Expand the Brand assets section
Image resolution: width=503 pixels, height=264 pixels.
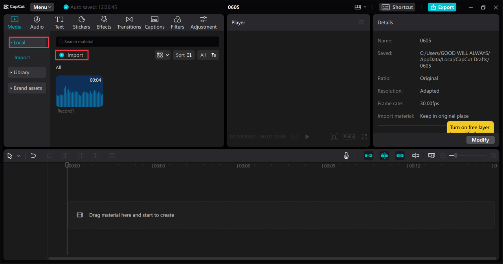27,88
